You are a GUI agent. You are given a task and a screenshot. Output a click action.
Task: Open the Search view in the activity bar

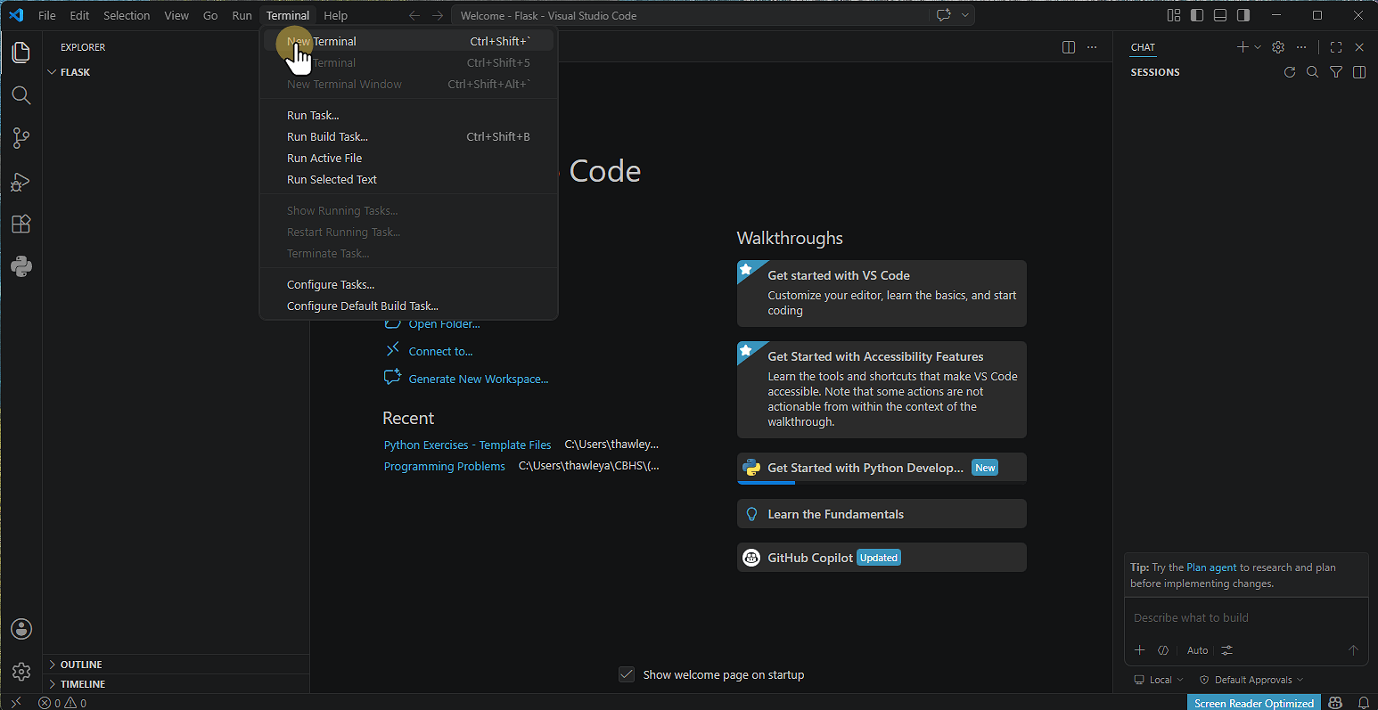pyautogui.click(x=21, y=94)
